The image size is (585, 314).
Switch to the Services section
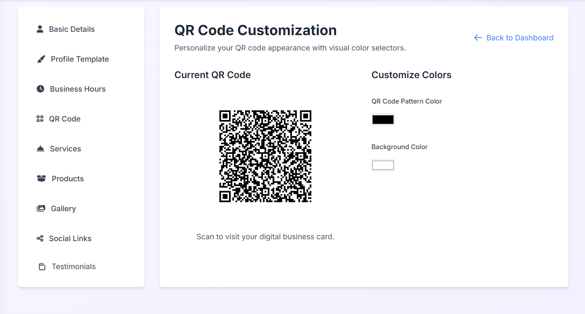65,148
